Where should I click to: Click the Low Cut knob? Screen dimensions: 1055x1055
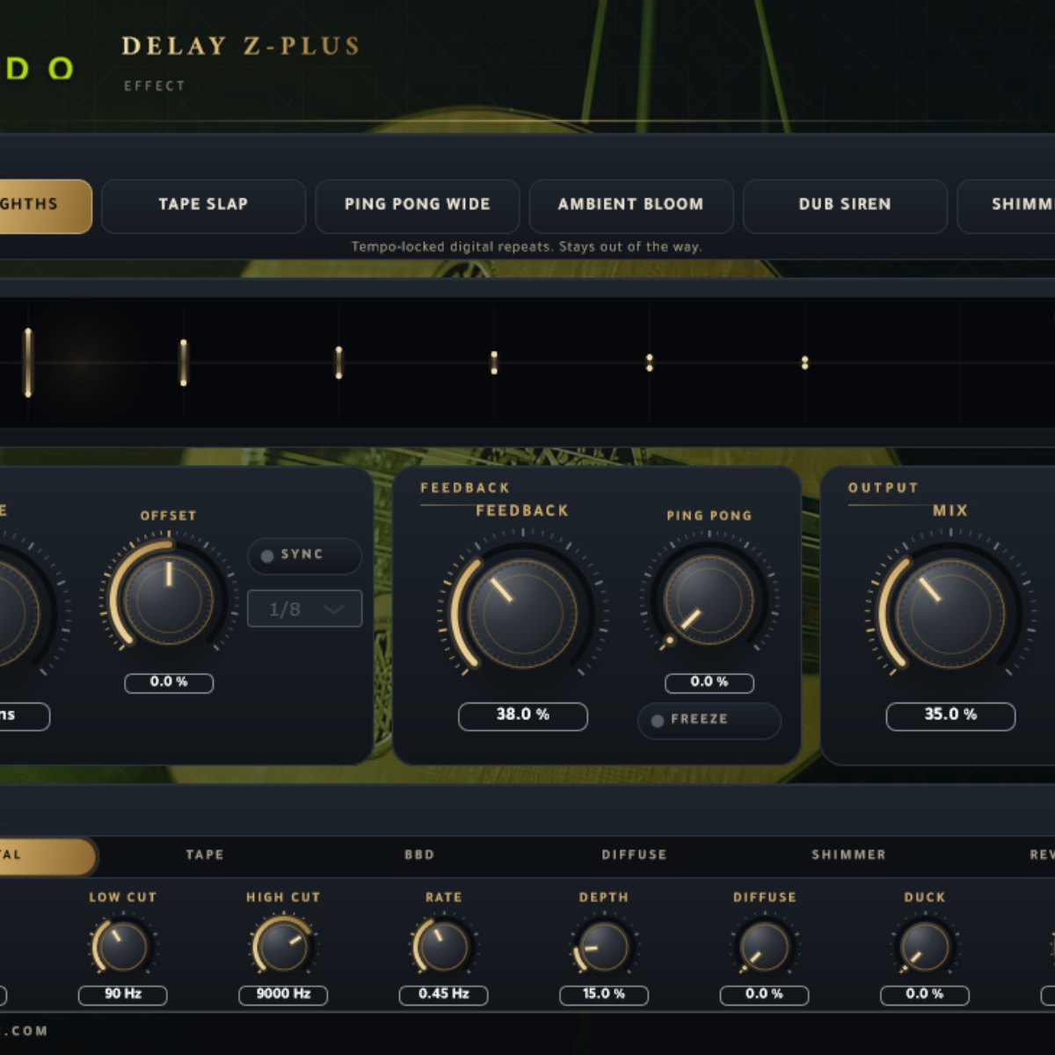tap(122, 947)
